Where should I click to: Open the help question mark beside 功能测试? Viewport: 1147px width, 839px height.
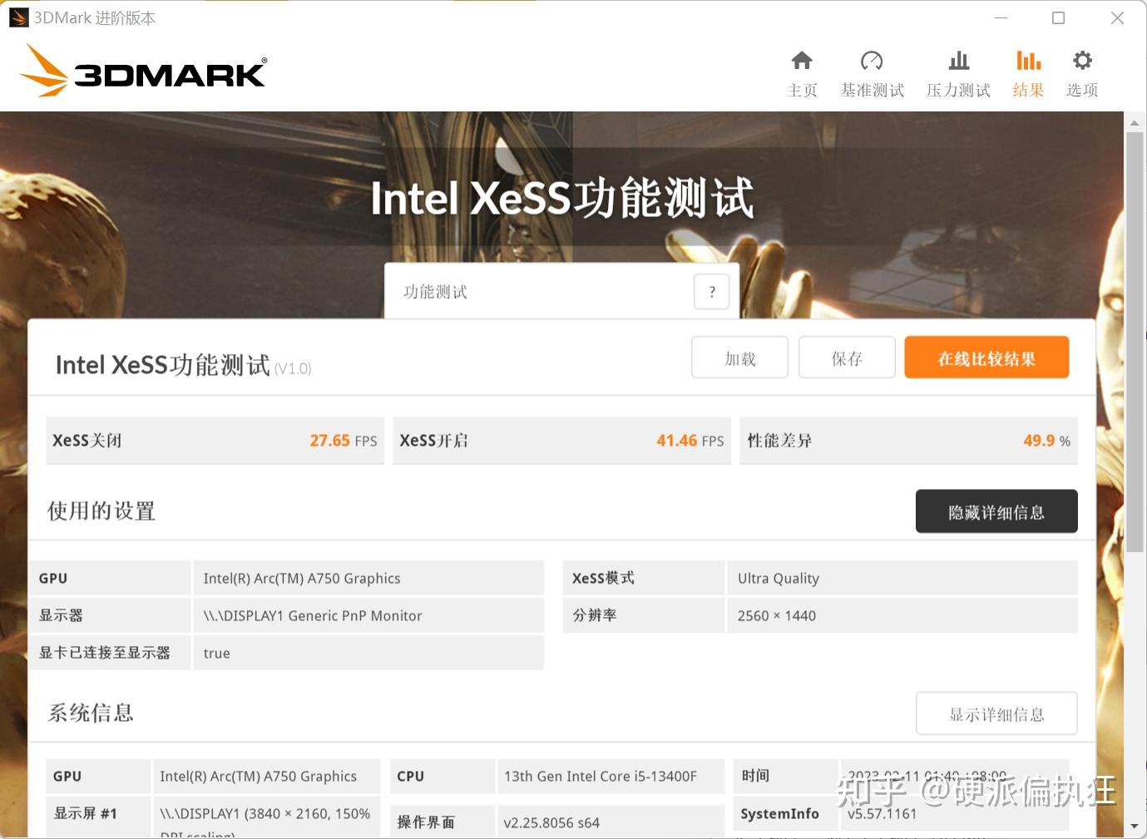pos(711,291)
